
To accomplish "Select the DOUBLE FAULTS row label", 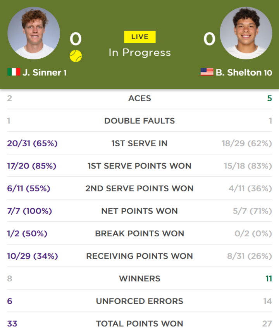I will tap(140, 121).
